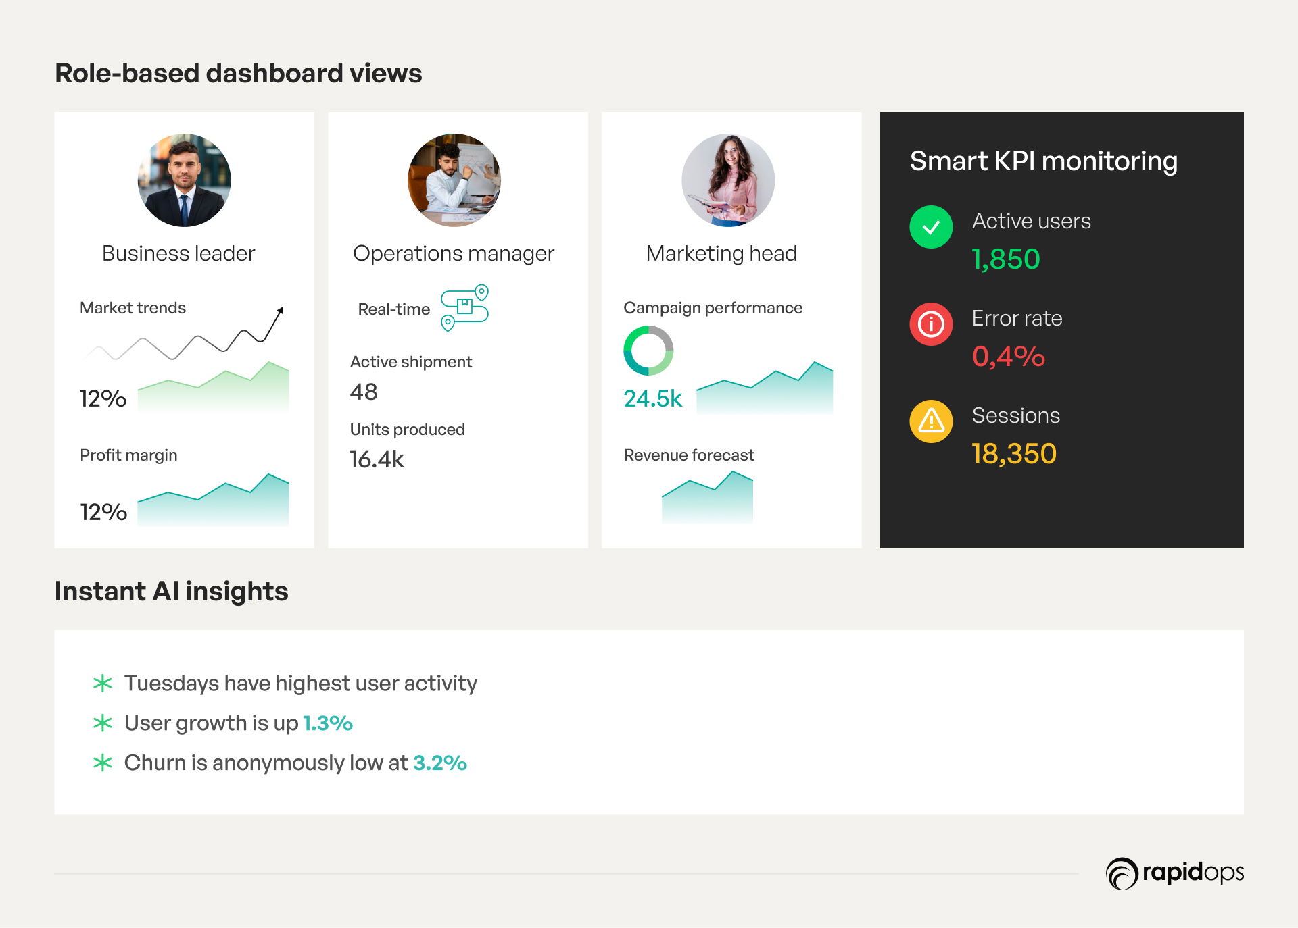
Task: Click the 'Real-time' label
Action: point(394,309)
